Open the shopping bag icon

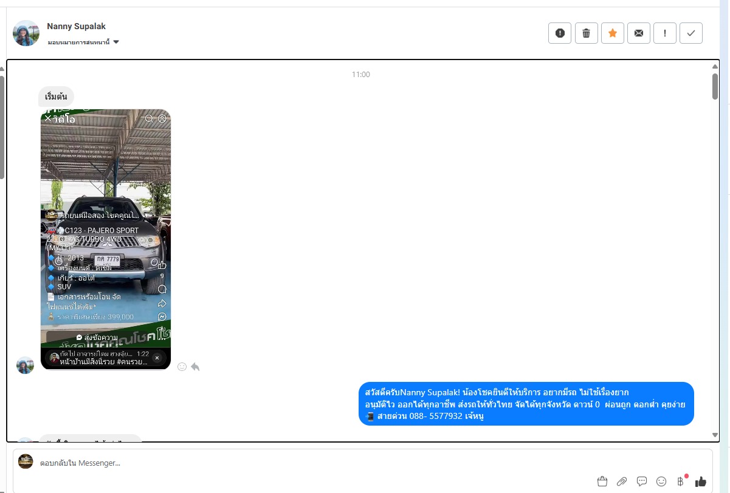coord(602,481)
